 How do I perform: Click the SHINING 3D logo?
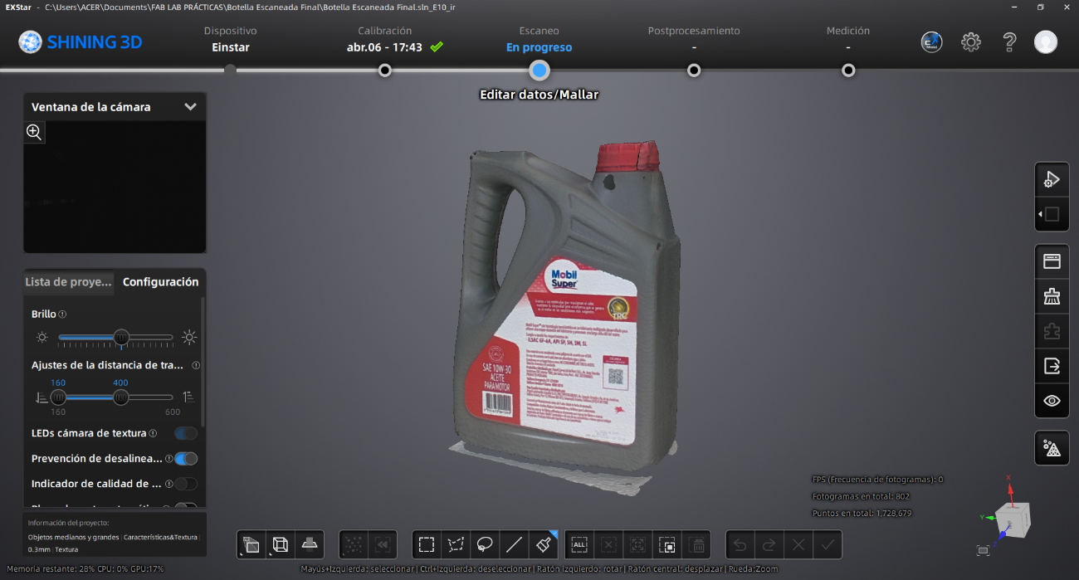coord(81,41)
